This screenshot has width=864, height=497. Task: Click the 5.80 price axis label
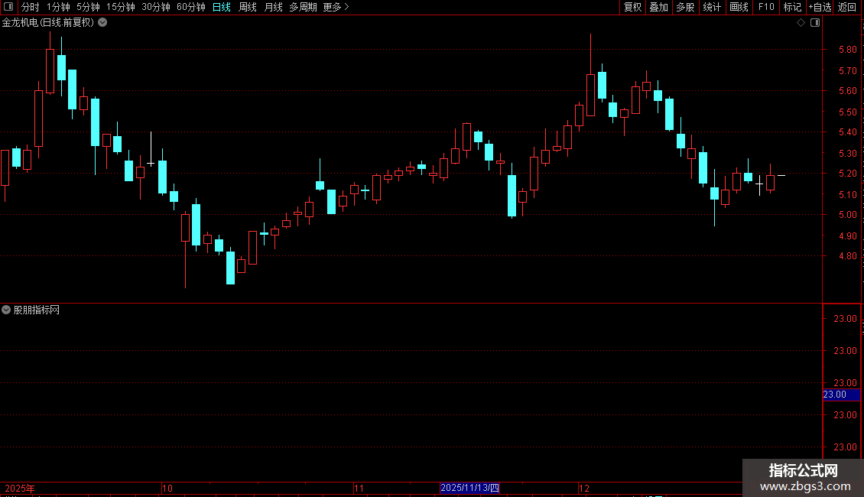tap(847, 50)
